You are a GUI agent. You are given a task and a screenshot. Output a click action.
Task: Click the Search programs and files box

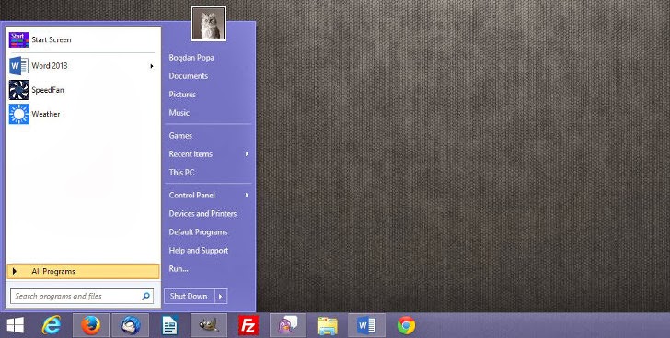coord(82,296)
